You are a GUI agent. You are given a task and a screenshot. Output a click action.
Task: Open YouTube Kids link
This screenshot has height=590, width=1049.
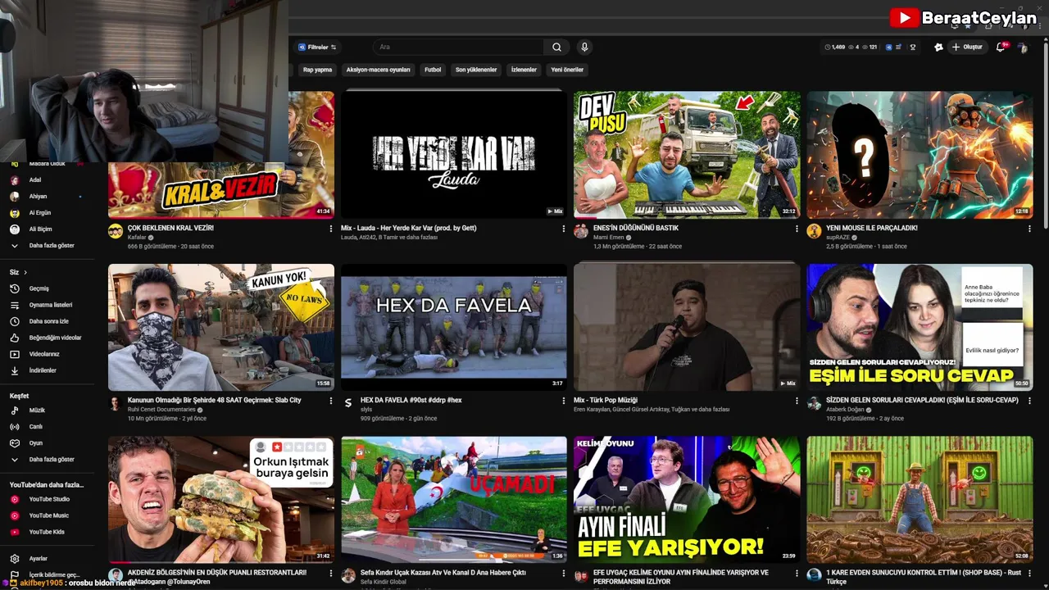tap(47, 532)
